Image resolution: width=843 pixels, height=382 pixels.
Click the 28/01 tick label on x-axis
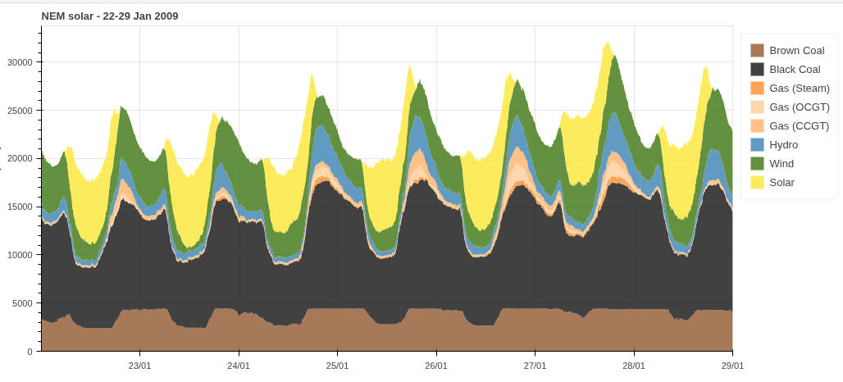click(633, 366)
